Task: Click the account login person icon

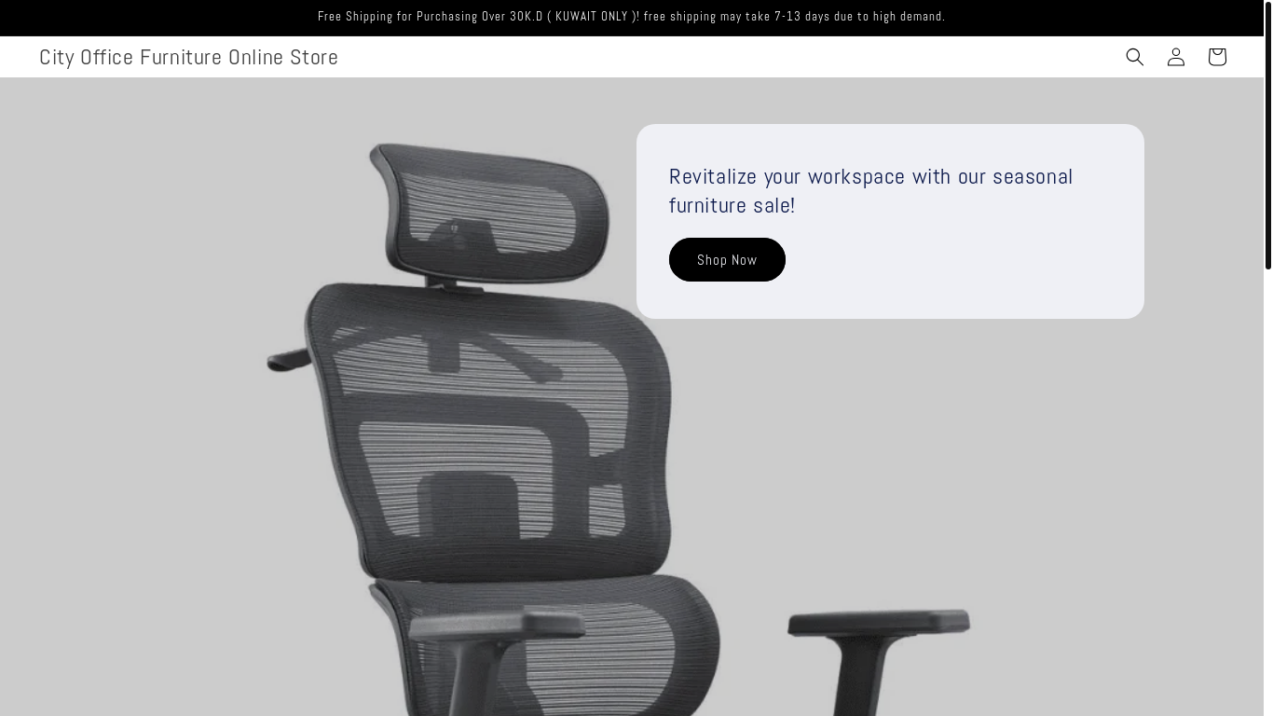Action: click(1175, 57)
